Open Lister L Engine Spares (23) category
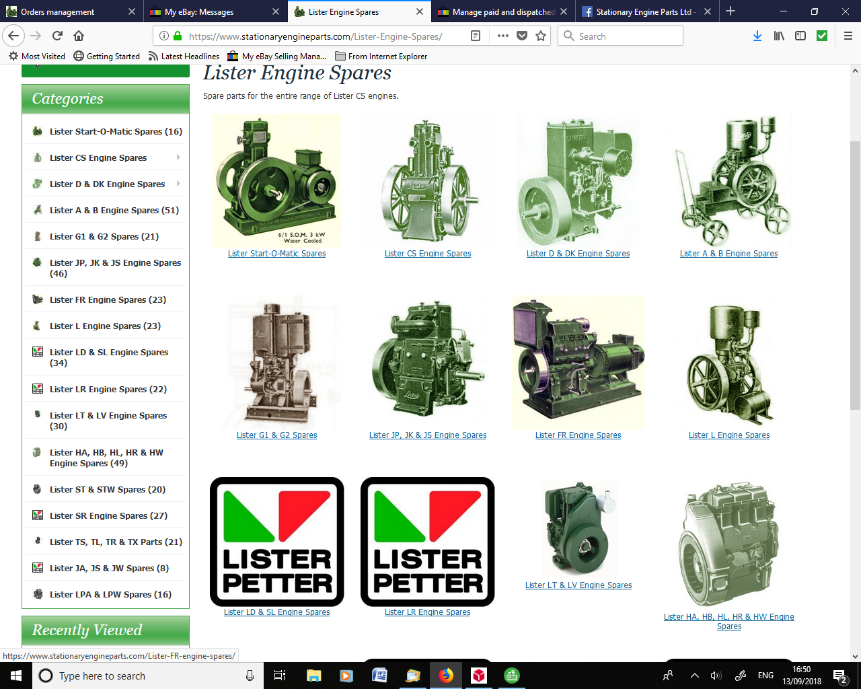 105,326
